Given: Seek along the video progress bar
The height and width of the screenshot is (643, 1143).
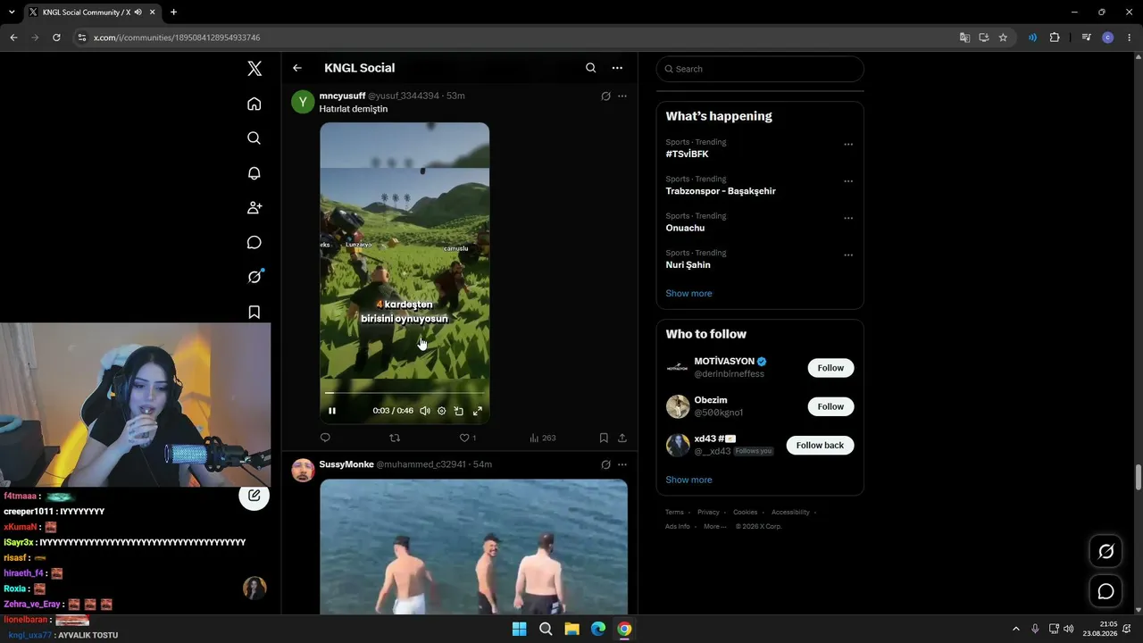Looking at the screenshot, I should coord(405,393).
